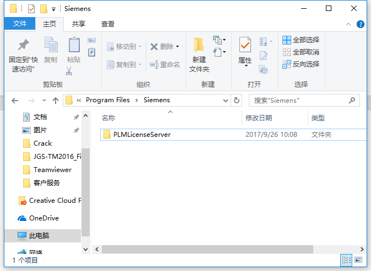This screenshot has height=271, width=371.
Task: Pin to Quick access icon
Action: coord(24,45)
